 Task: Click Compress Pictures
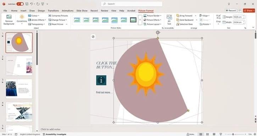[58, 16]
